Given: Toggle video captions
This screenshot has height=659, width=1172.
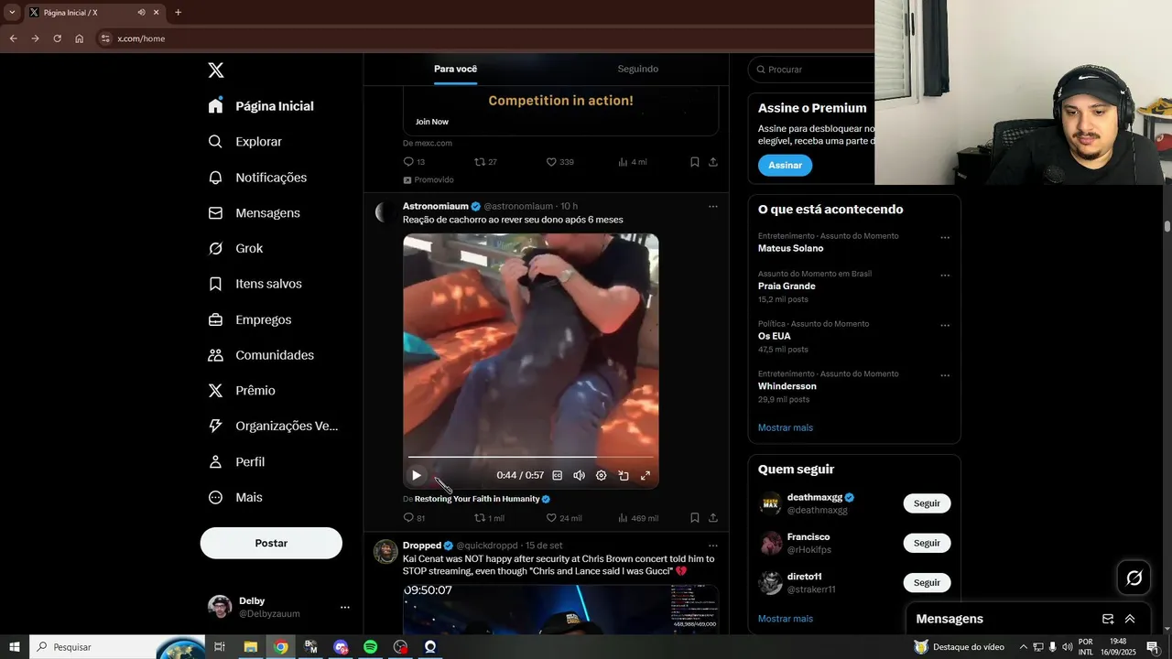Looking at the screenshot, I should point(557,475).
